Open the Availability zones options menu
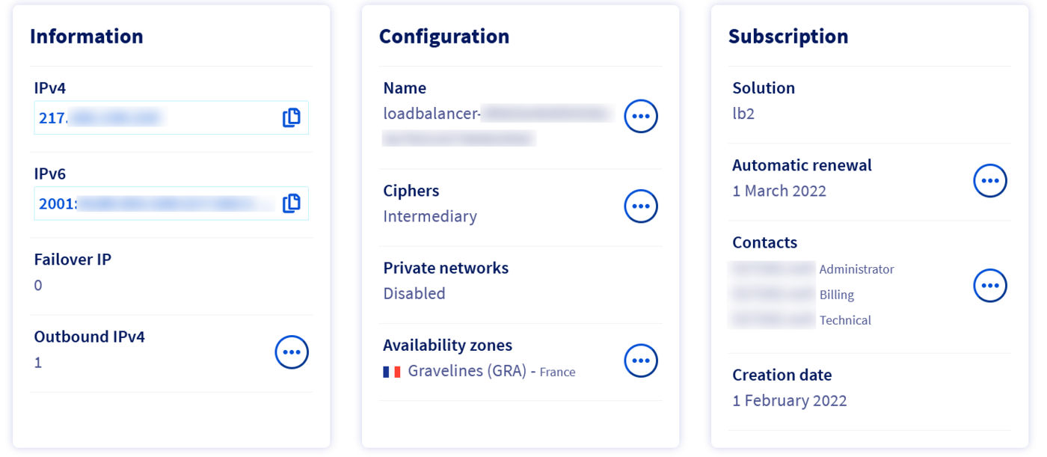Viewport: 1047px width, 457px height. (640, 361)
